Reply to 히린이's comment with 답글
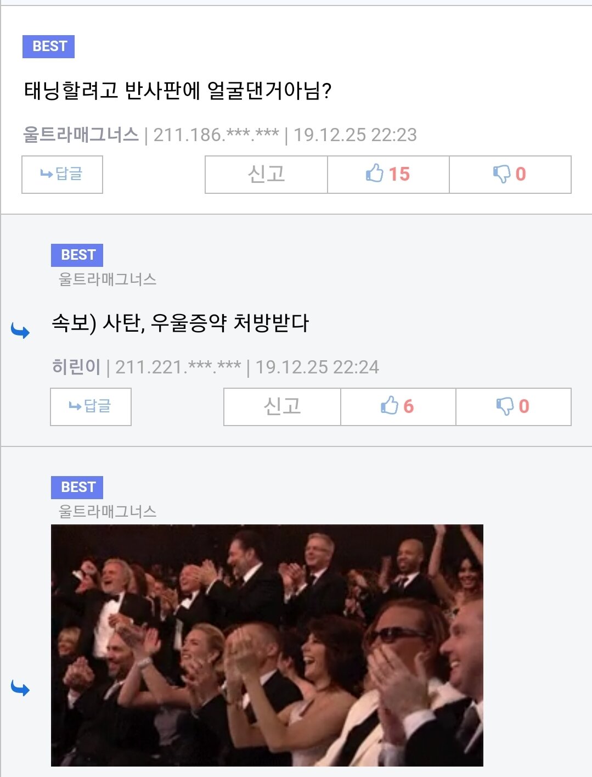This screenshot has height=777, width=592. click(x=91, y=406)
